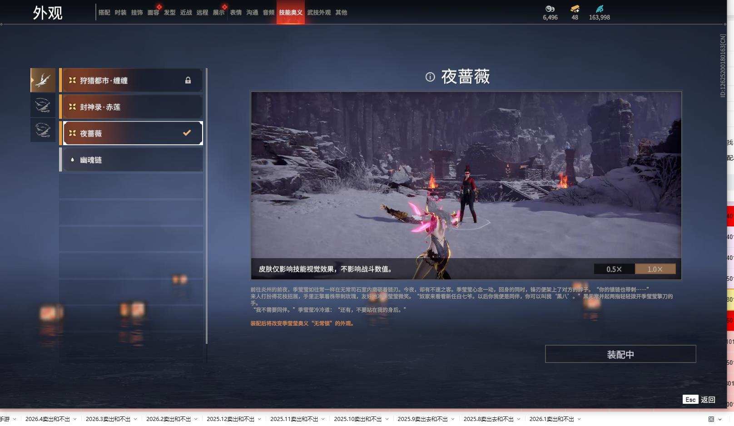734x426 pixels.
Task: Click the ingot currency icon showing 48
Action: (575, 9)
